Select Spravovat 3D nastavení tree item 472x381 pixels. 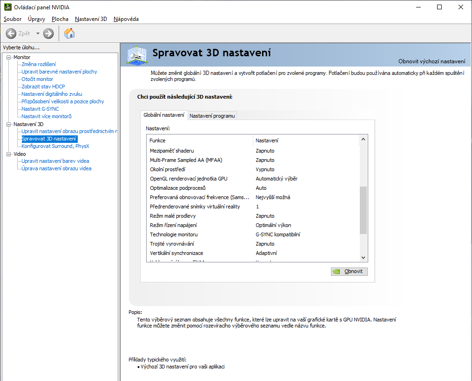tap(49, 139)
